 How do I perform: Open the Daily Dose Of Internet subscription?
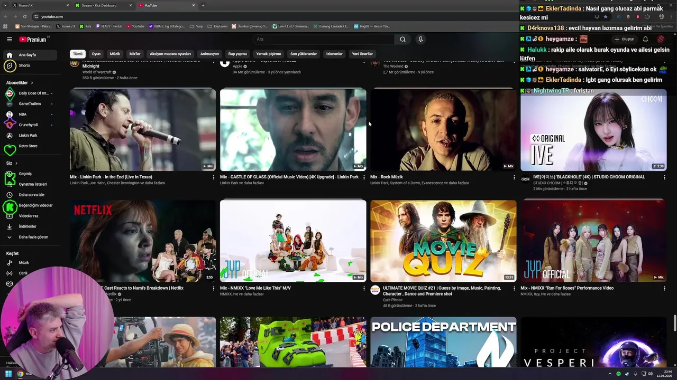(x=29, y=93)
